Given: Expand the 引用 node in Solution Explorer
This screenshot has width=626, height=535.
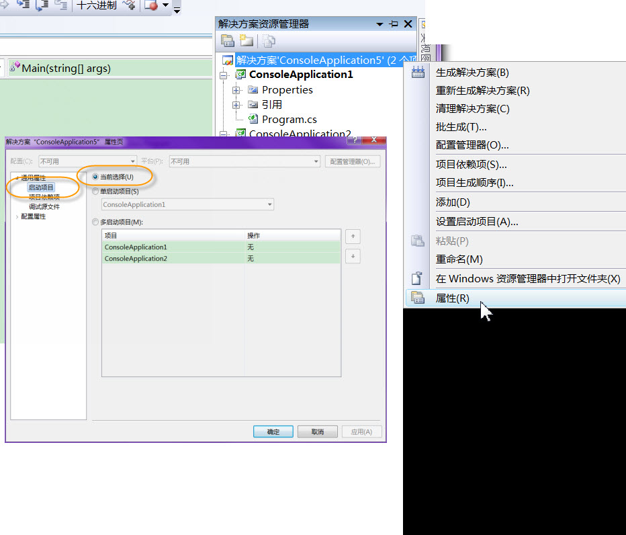Looking at the screenshot, I should point(236,105).
